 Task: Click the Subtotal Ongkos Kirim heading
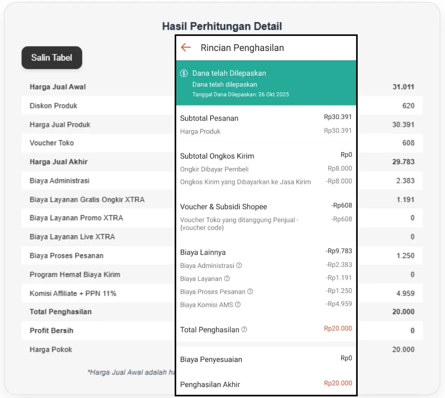pos(217,156)
